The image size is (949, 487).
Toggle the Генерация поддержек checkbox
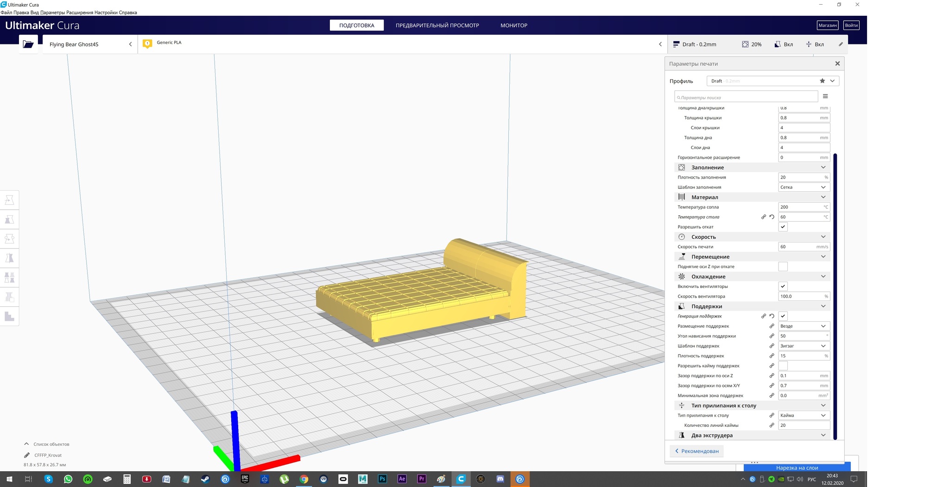click(x=783, y=316)
